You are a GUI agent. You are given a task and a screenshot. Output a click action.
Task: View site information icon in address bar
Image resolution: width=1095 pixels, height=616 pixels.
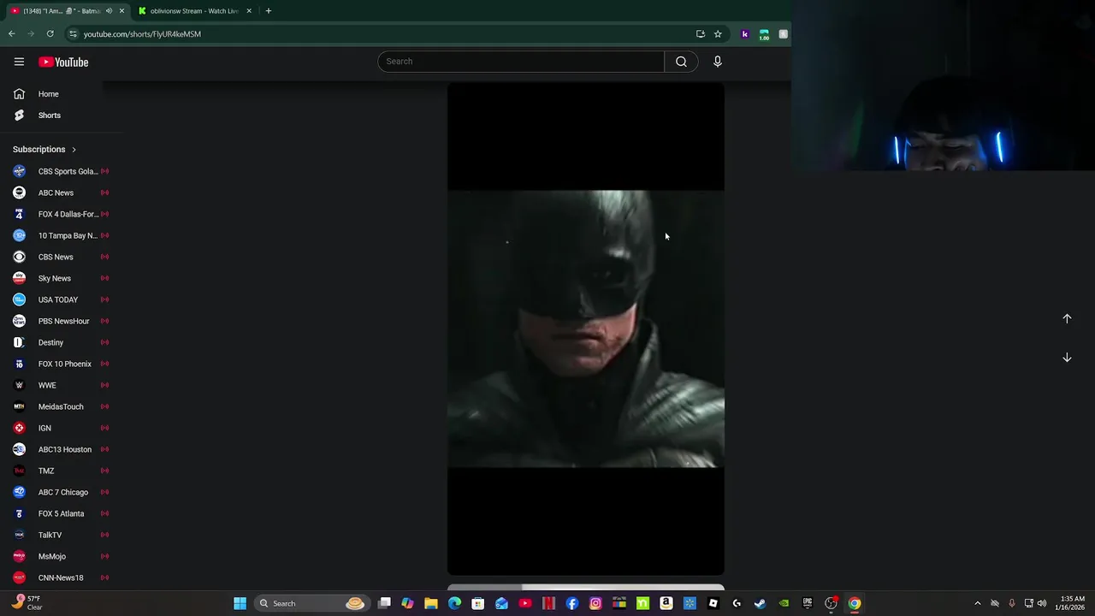click(x=73, y=34)
